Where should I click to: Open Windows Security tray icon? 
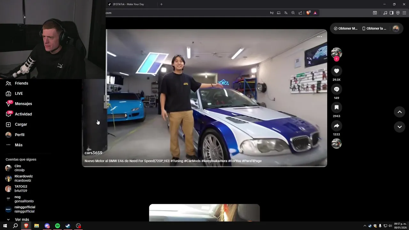pyautogui.click(x=375, y=226)
